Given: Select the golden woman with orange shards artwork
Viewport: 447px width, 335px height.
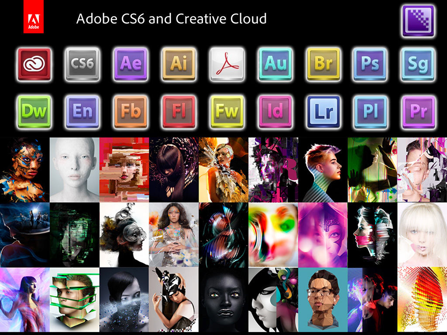Looking at the screenshot, I should [x=223, y=170].
